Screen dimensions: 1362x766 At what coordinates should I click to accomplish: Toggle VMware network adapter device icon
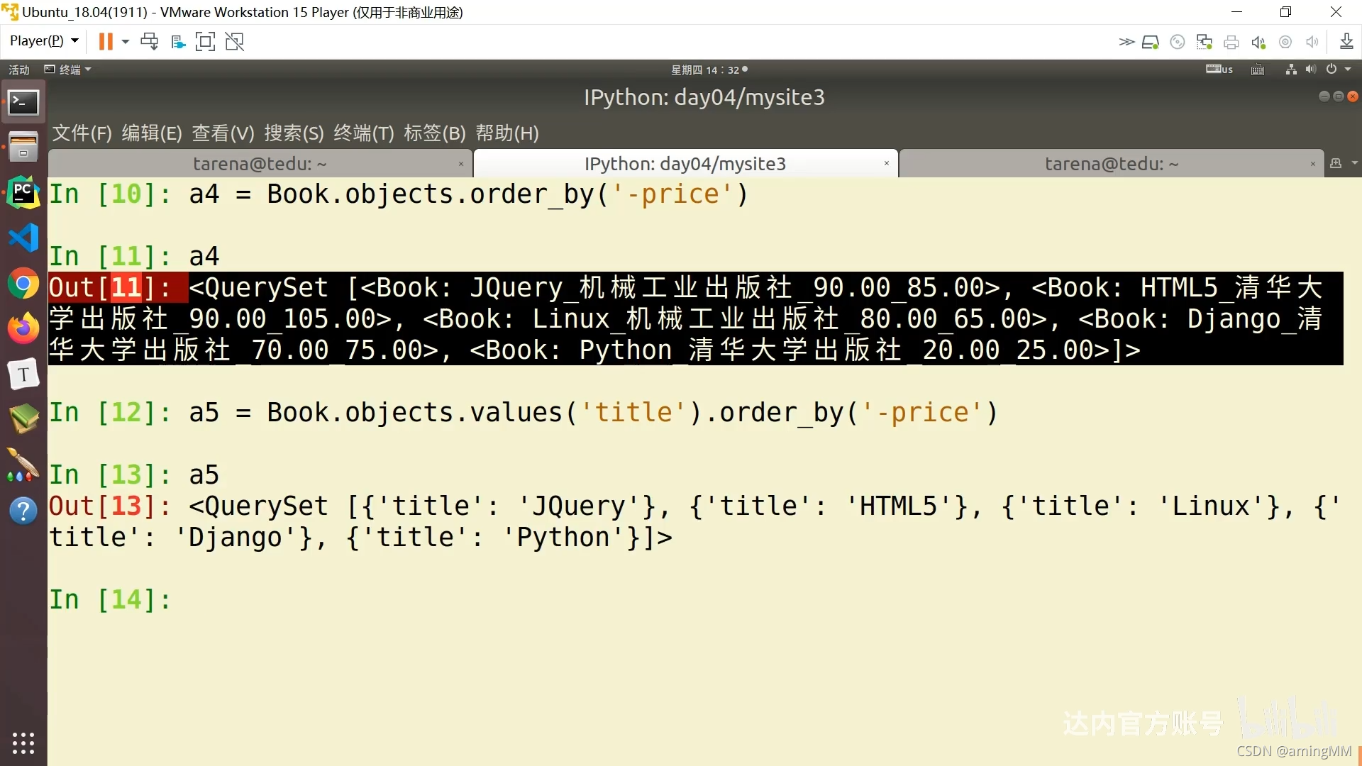point(1204,43)
